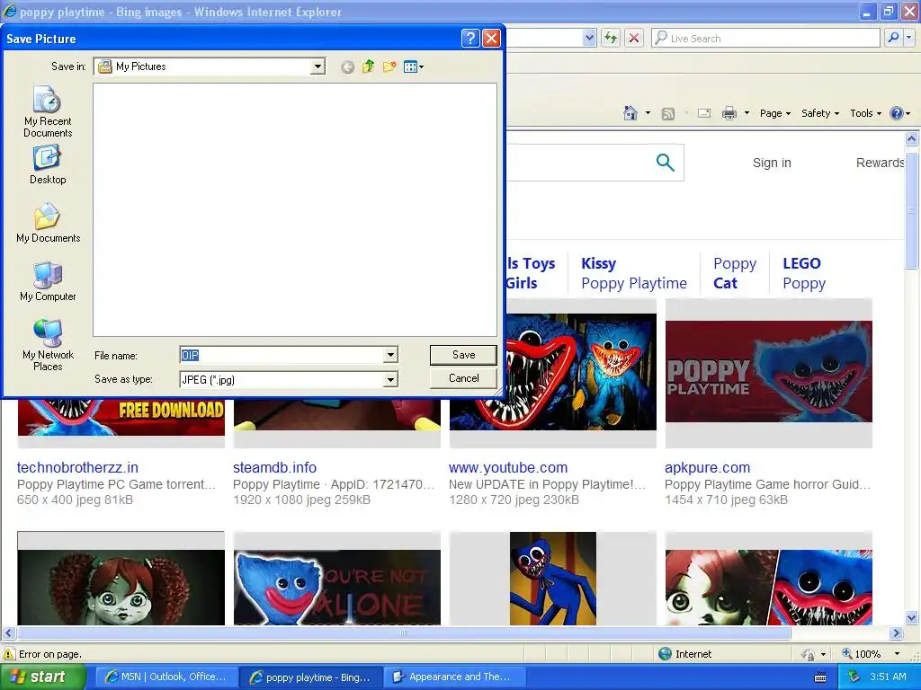
Task: Open the steamdb.info link
Action: point(274,467)
